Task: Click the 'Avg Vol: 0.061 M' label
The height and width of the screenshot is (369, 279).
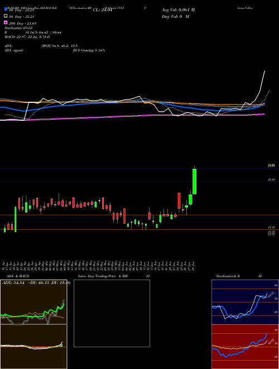Action: (178, 10)
